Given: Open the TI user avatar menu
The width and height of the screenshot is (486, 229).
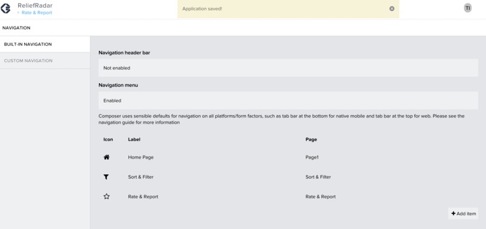Looking at the screenshot, I should click(x=468, y=8).
